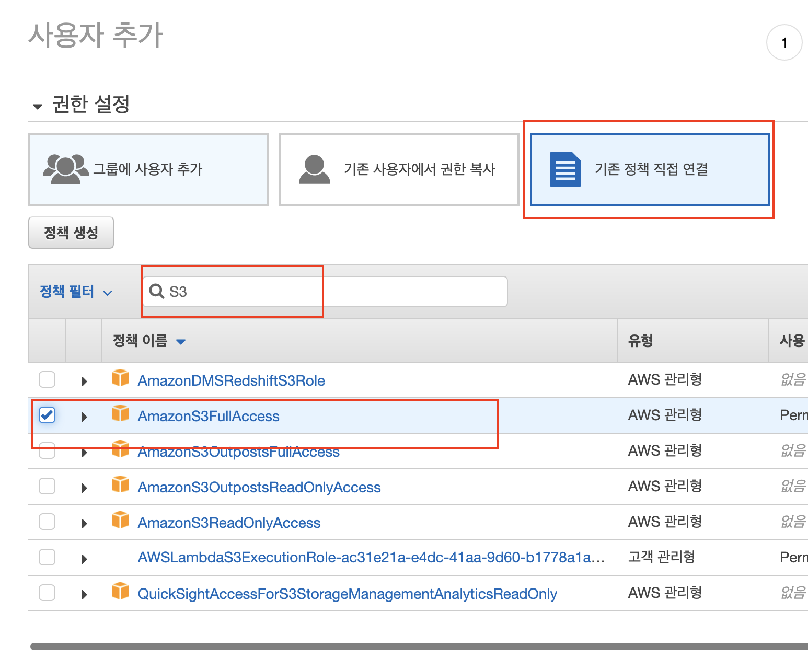The width and height of the screenshot is (808, 670).
Task: Open the QuickSightAccessForS3StorageManagementAnalyticsReadOnly link
Action: click(x=347, y=594)
